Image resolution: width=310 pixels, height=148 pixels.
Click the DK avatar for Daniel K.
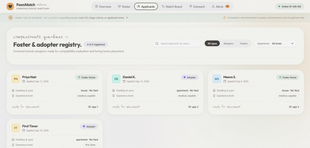[x=116, y=79]
